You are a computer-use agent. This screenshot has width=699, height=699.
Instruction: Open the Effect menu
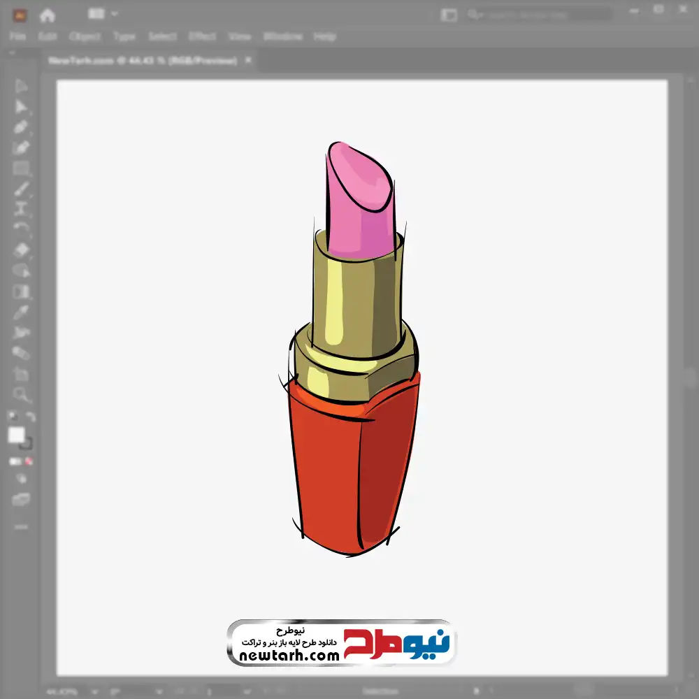tap(202, 36)
